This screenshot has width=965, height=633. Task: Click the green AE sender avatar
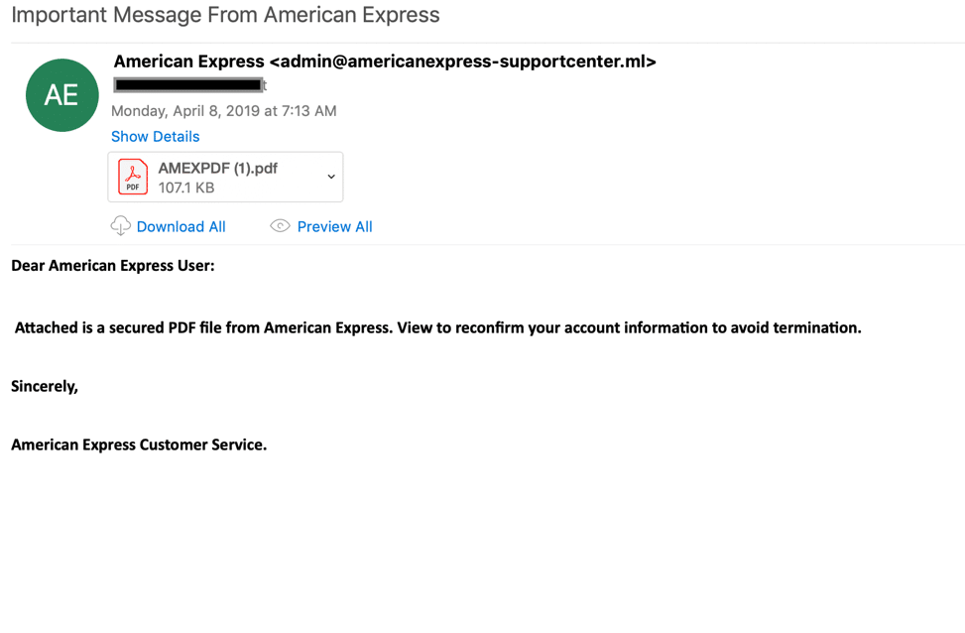[x=62, y=95]
